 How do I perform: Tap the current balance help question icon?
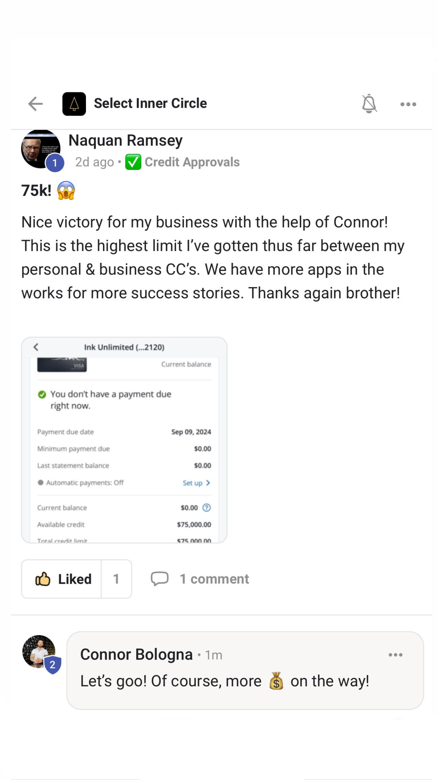click(206, 508)
